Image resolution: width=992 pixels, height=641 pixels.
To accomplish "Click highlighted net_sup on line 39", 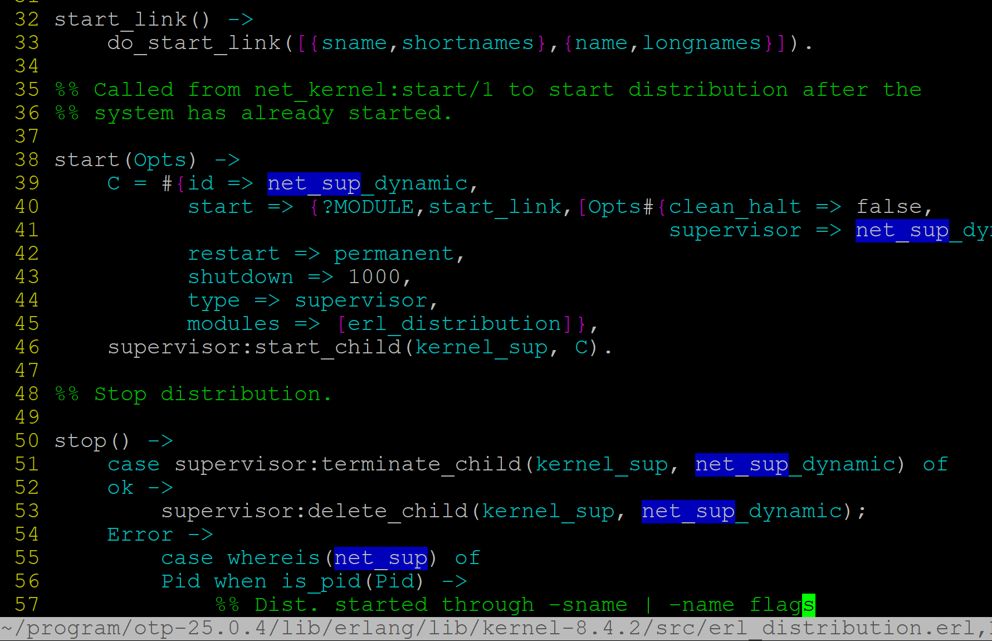I will point(314,183).
